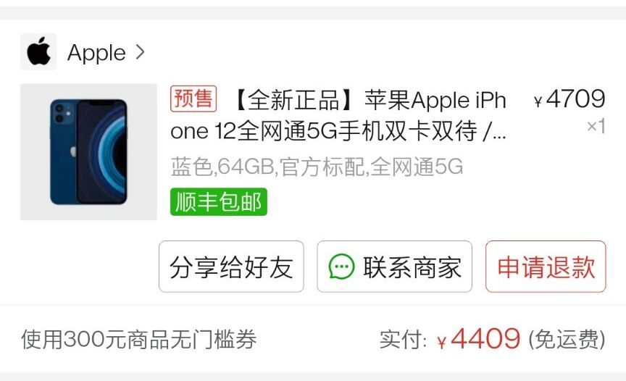Image resolution: width=626 pixels, height=381 pixels.
Task: Tap the 实付 label
Action: pyautogui.click(x=403, y=340)
